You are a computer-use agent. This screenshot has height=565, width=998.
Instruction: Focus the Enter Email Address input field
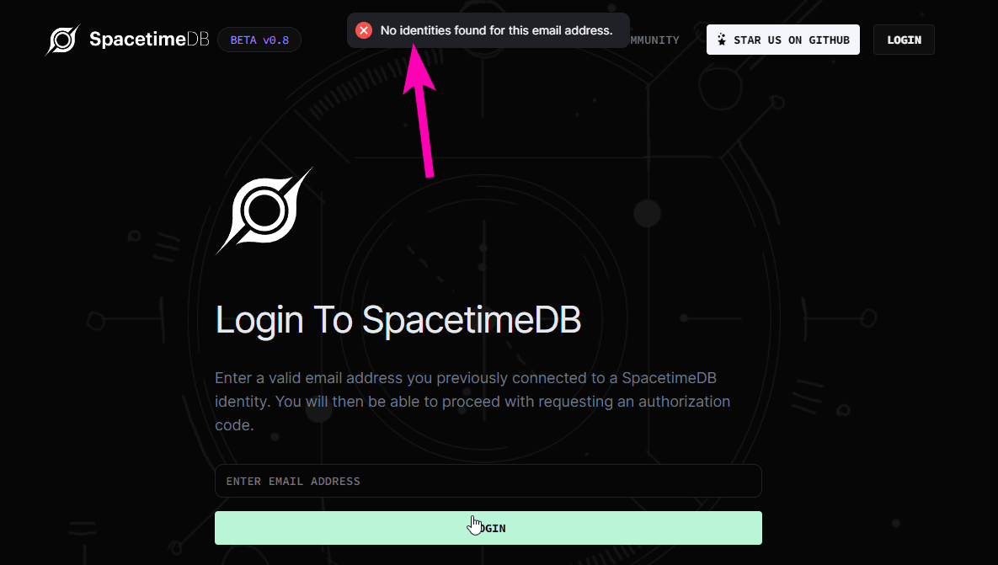tap(488, 481)
